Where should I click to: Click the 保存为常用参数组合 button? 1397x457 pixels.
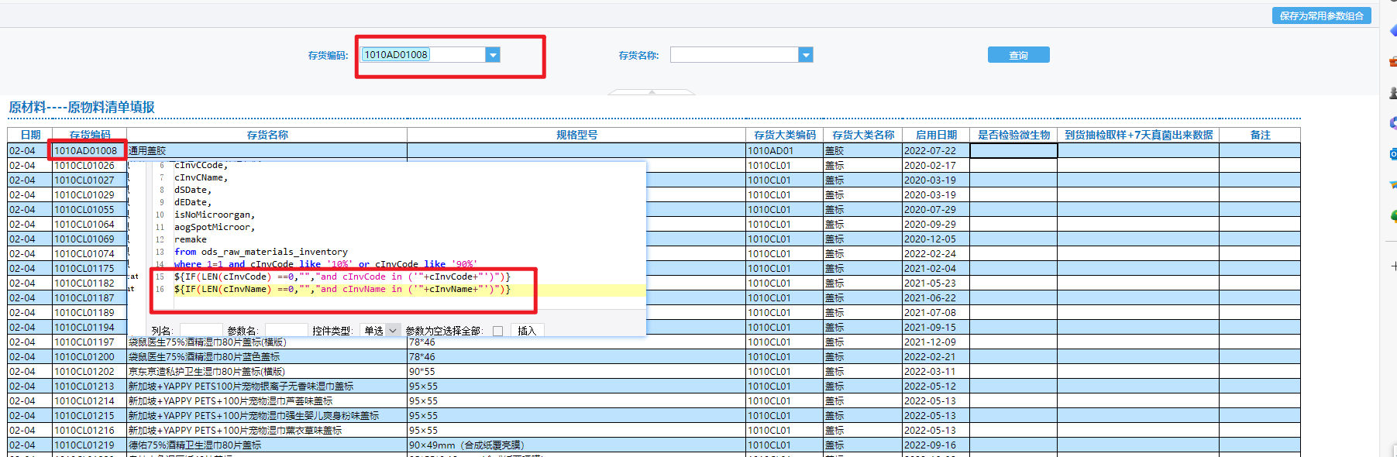pyautogui.click(x=1321, y=15)
